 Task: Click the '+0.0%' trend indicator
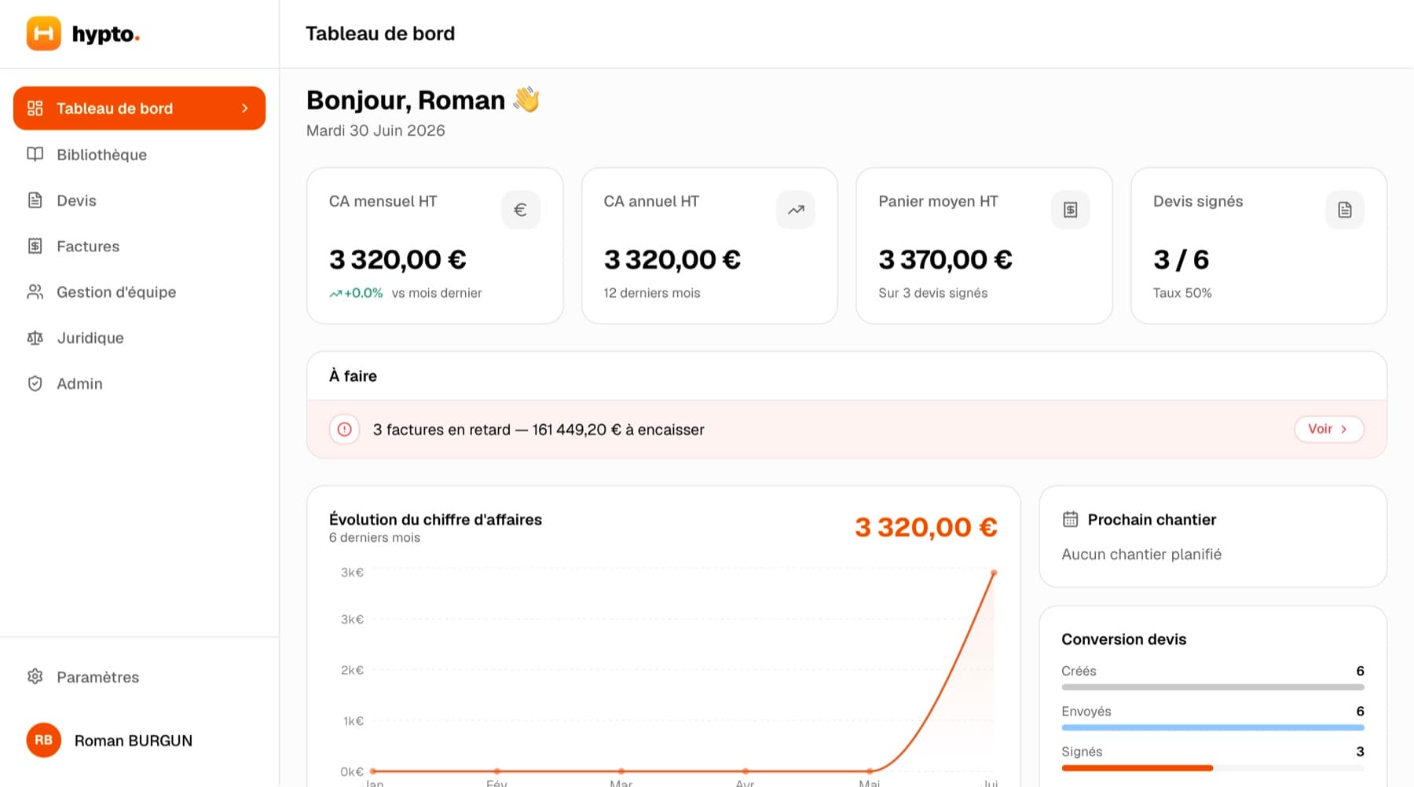[356, 293]
